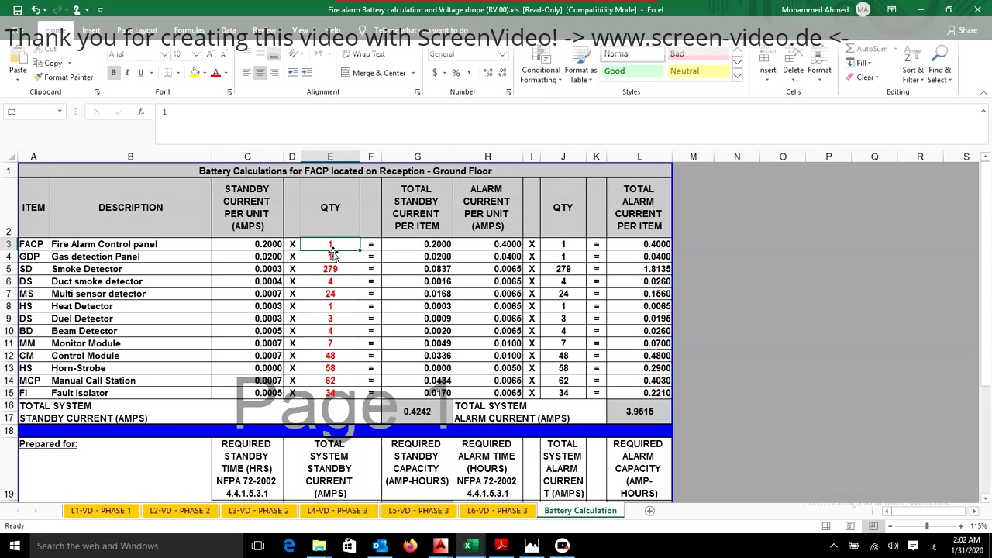Open Microsoft Edge from the taskbar
This screenshot has height=558, width=992.
click(289, 546)
